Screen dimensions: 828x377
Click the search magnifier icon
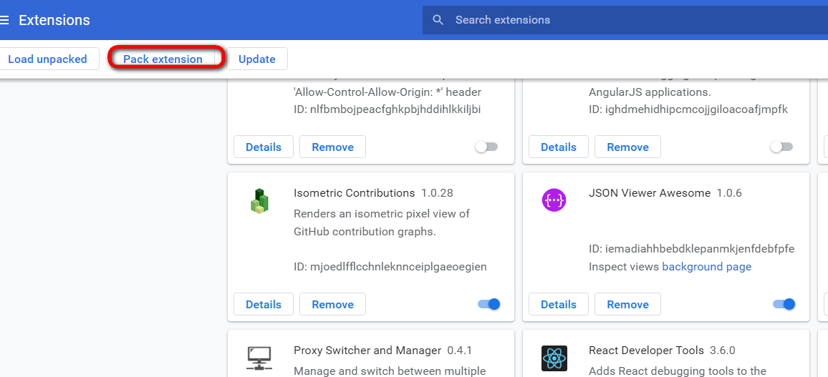pos(438,20)
